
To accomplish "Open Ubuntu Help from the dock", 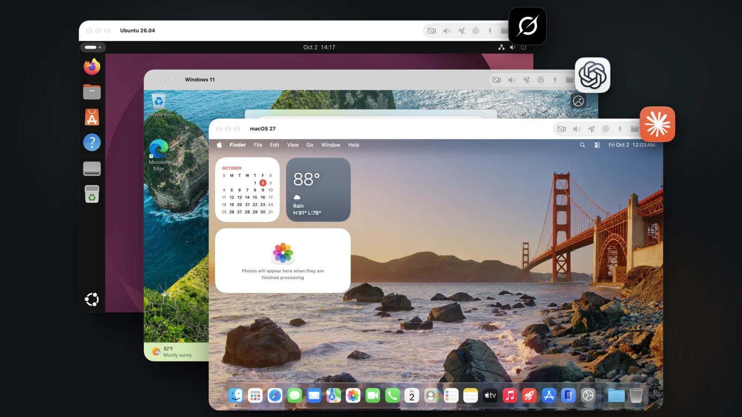I will click(92, 142).
